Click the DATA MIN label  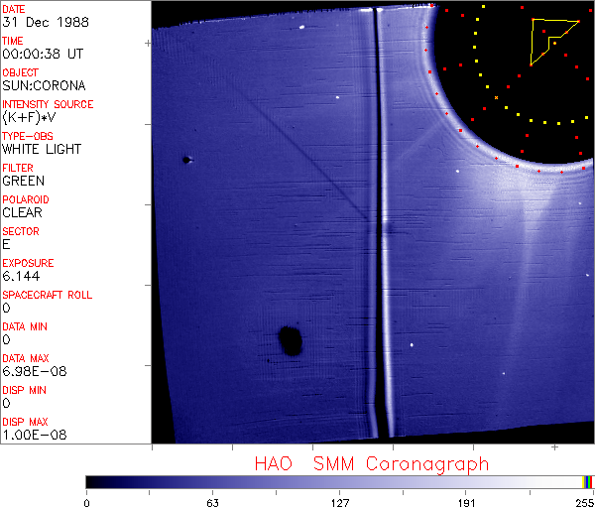coord(25,326)
